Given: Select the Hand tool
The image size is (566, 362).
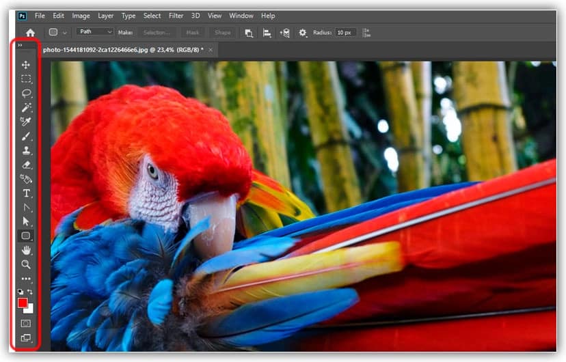Looking at the screenshot, I should click(x=26, y=250).
